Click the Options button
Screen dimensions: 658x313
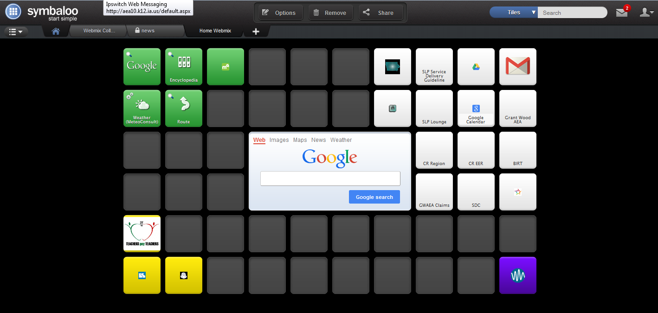pyautogui.click(x=279, y=13)
